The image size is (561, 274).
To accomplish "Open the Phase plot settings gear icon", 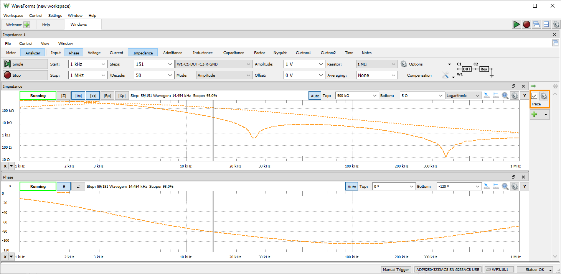I will [515, 186].
